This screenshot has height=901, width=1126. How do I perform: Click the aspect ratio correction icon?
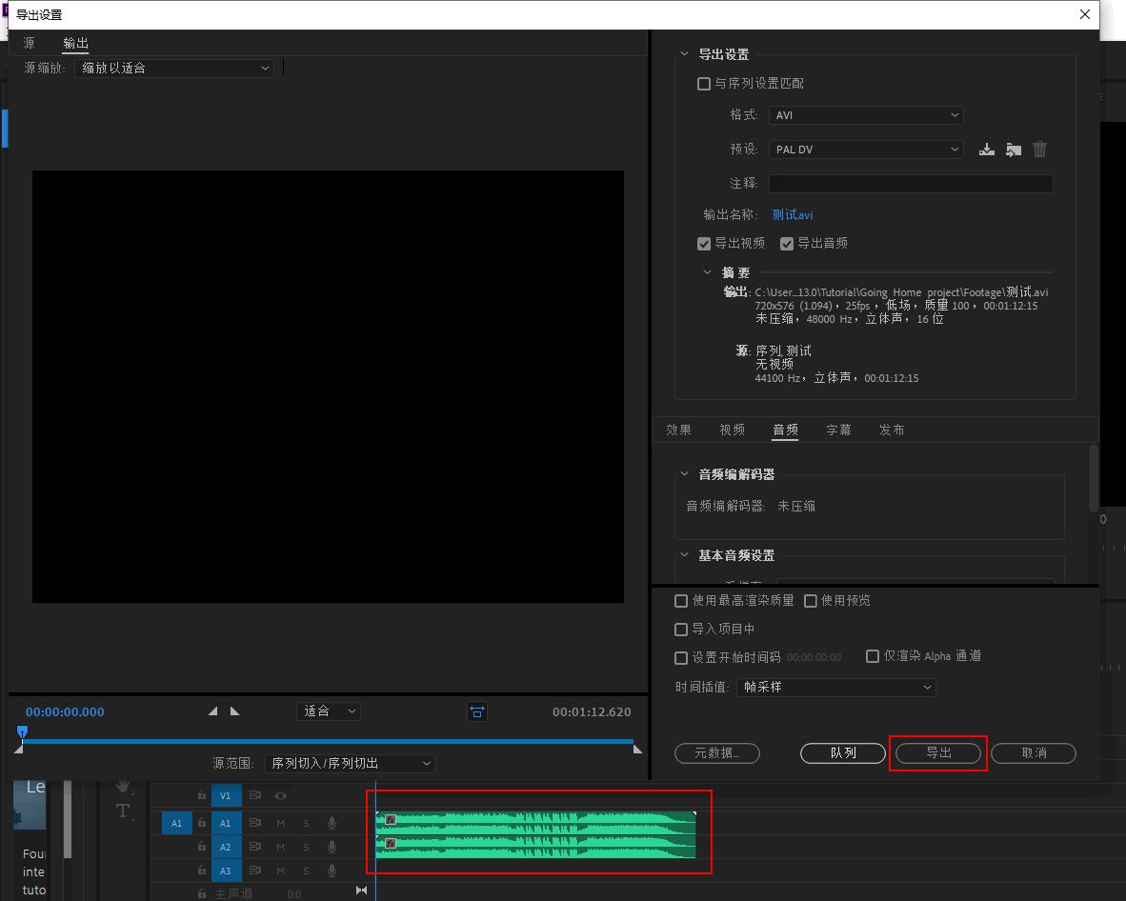[x=477, y=711]
